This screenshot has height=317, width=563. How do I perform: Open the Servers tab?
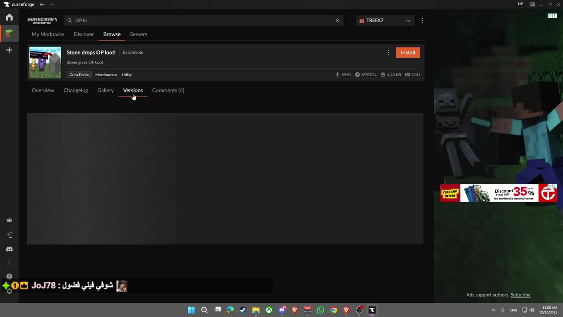tap(139, 34)
